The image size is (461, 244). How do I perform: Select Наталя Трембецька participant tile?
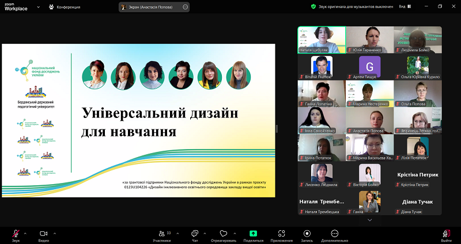322,202
